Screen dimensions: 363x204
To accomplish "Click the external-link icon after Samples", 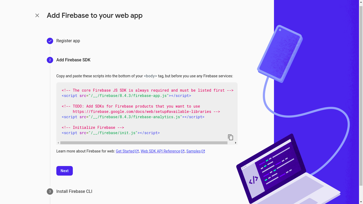I will pyautogui.click(x=203, y=151).
